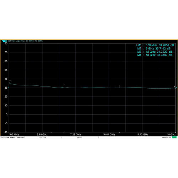Click the Ch1 channel label in status bar
Viewport: 178px width, 178px height.
tap(2, 137)
